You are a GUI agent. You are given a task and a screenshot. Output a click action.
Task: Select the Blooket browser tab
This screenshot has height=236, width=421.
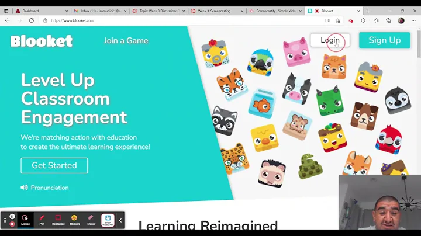(x=333, y=11)
